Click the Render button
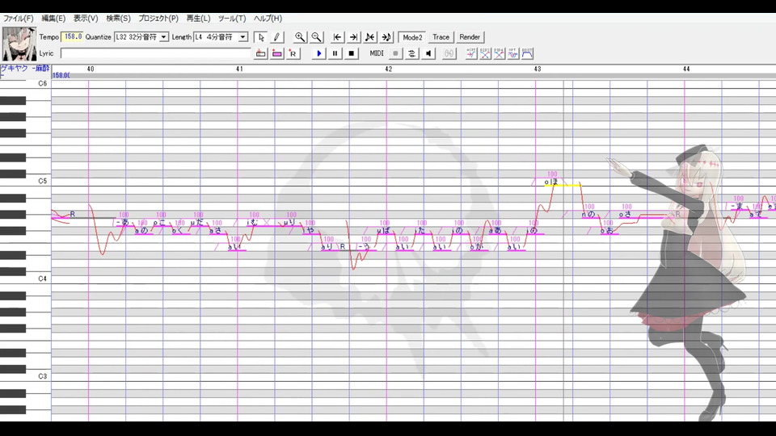The width and height of the screenshot is (776, 436). (470, 37)
